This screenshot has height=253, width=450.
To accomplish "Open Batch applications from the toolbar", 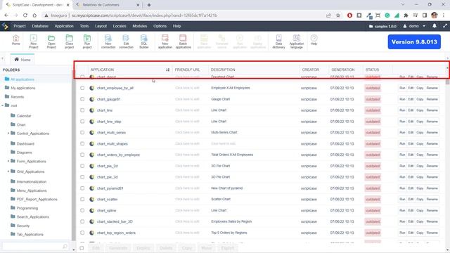I will (183, 41).
